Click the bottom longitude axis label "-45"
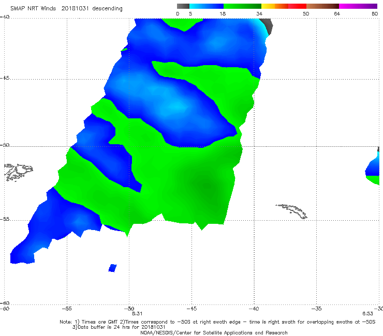The image size is (383, 336). coord(192,309)
